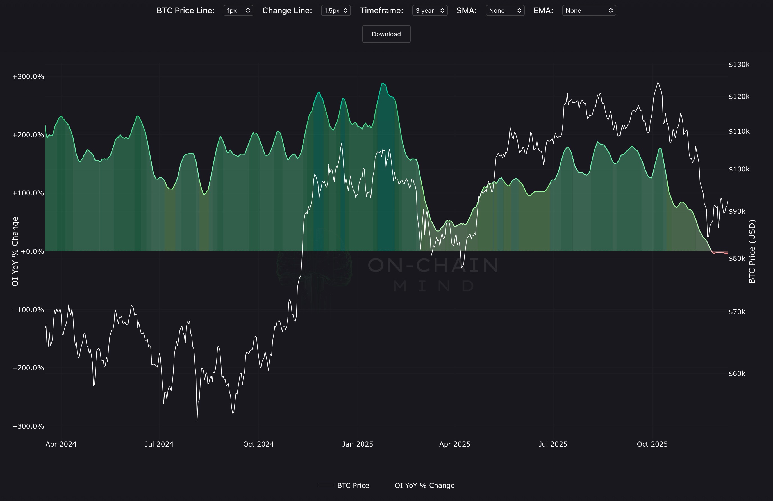
Task: Toggle BTC Price series in the legend
Action: click(x=353, y=486)
